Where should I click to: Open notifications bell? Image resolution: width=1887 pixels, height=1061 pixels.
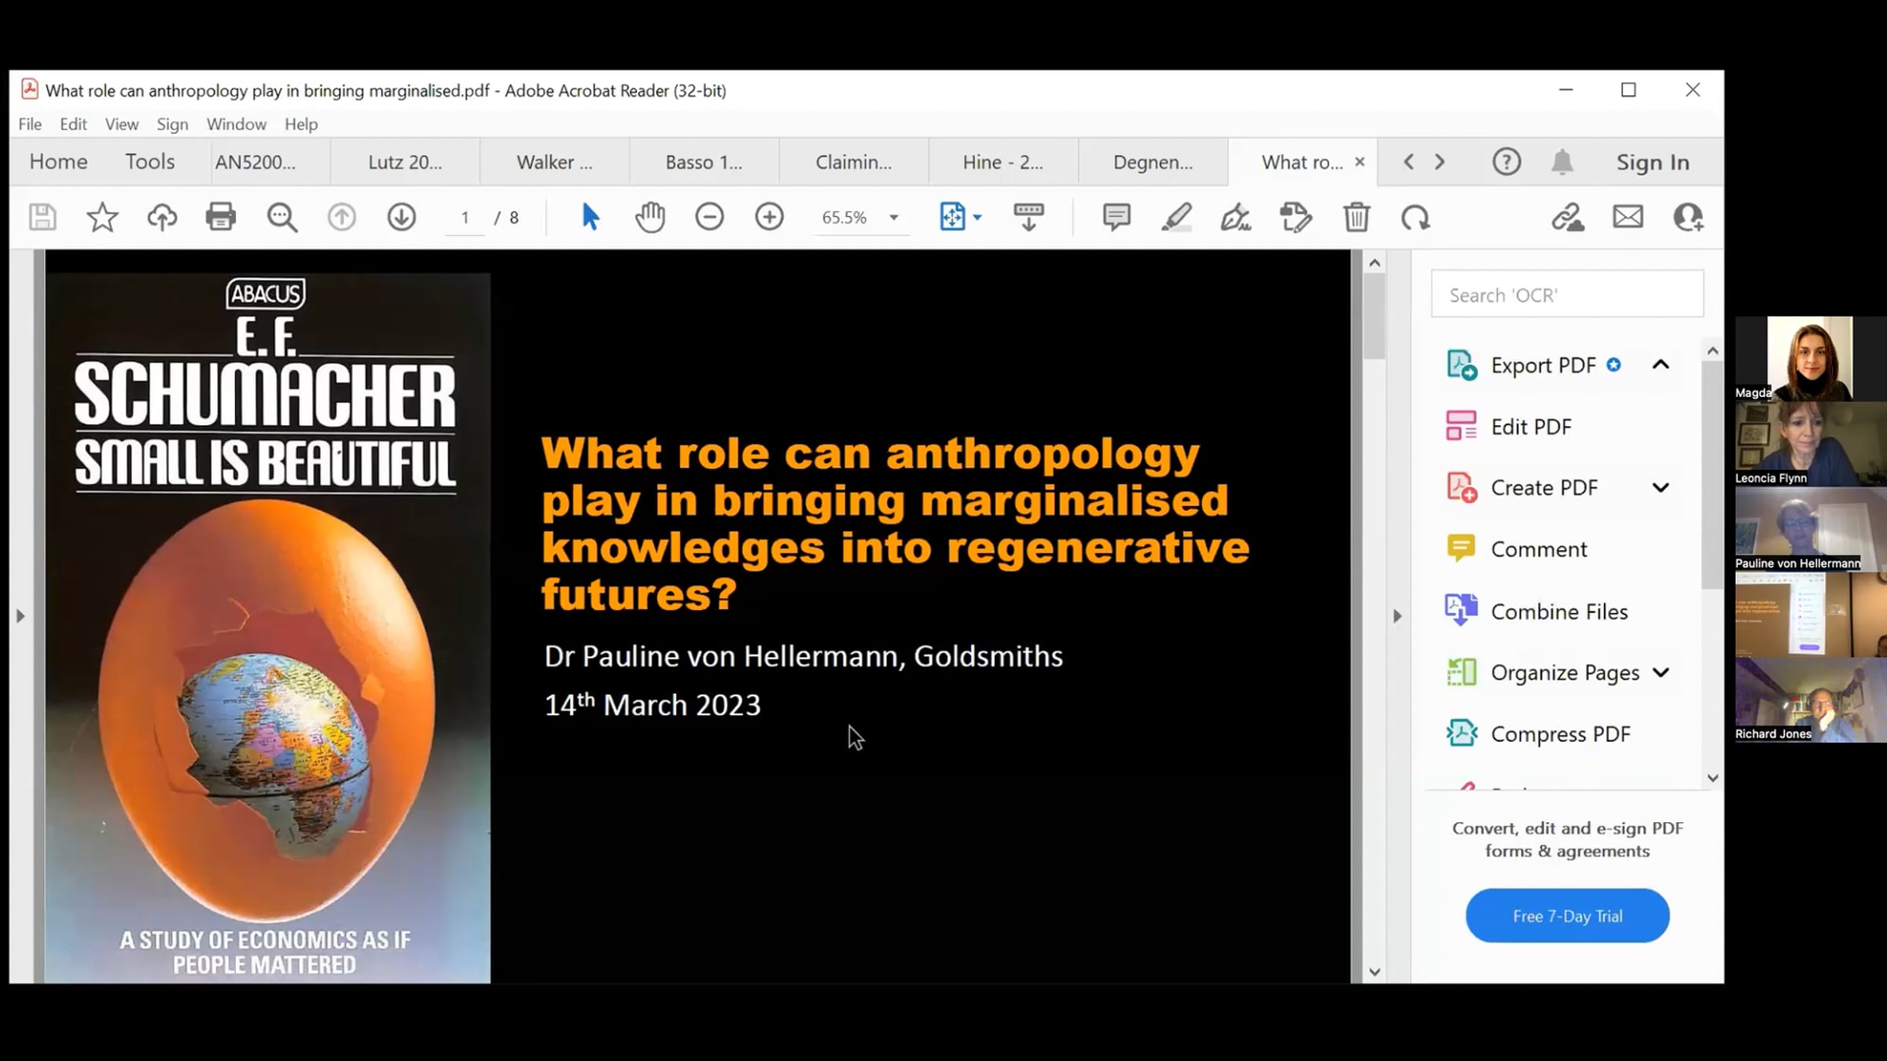[1562, 162]
